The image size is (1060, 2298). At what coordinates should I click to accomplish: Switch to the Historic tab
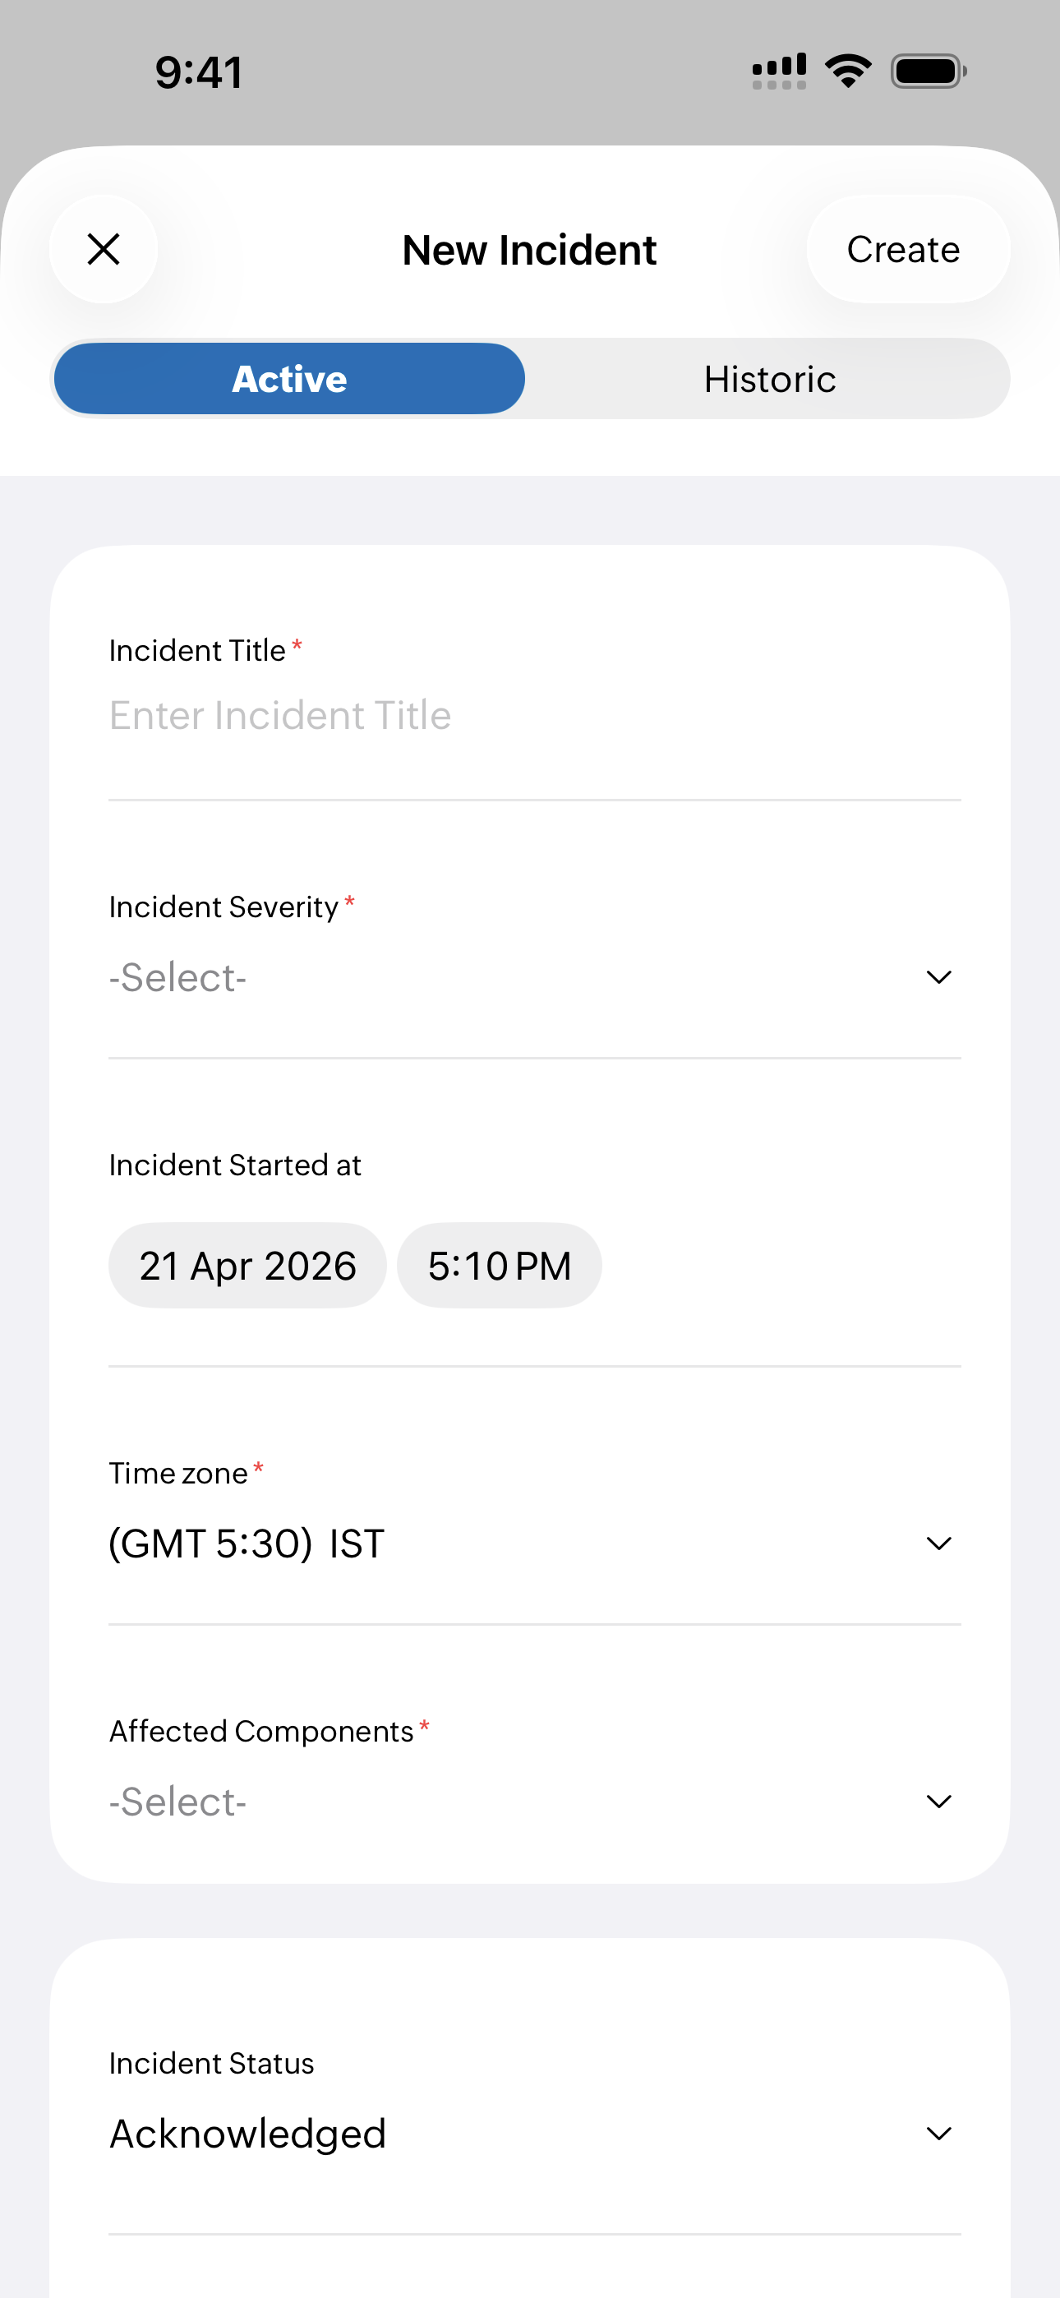point(769,379)
